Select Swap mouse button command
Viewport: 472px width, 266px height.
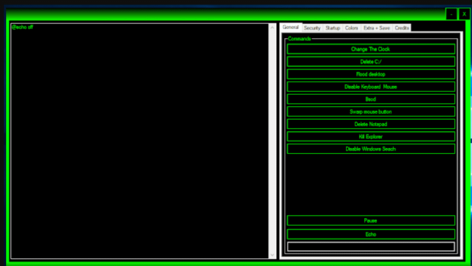(x=371, y=111)
